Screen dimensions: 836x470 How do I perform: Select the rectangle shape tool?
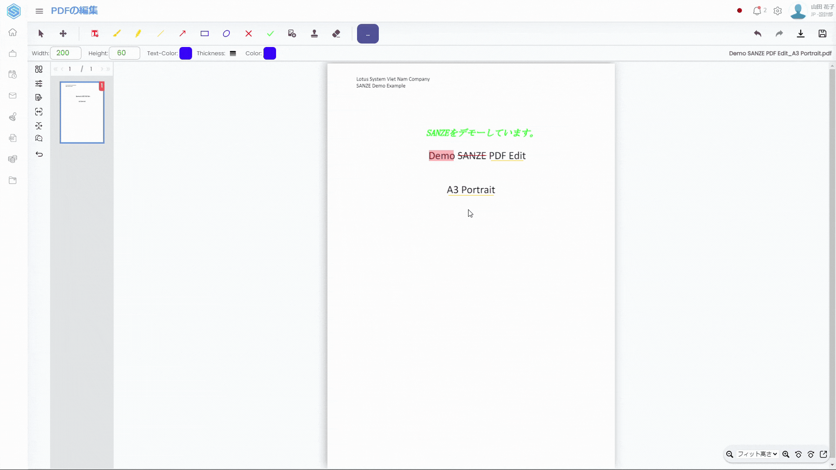point(205,34)
